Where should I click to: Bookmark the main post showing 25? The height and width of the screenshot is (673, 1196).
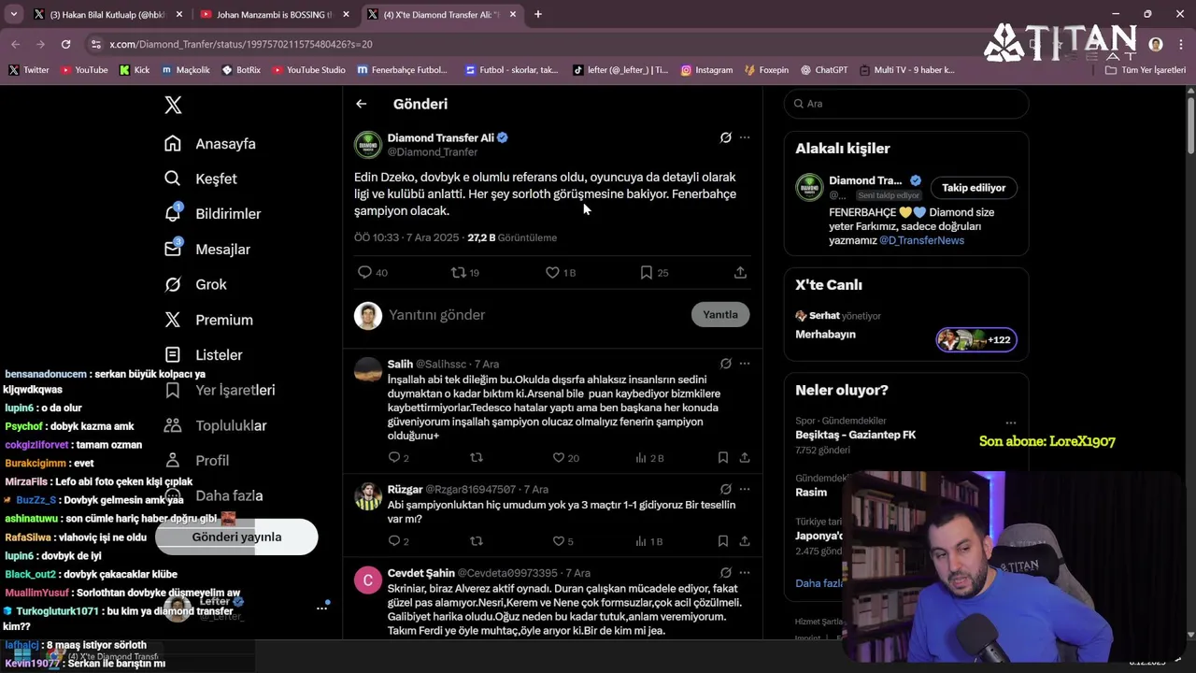coord(654,273)
